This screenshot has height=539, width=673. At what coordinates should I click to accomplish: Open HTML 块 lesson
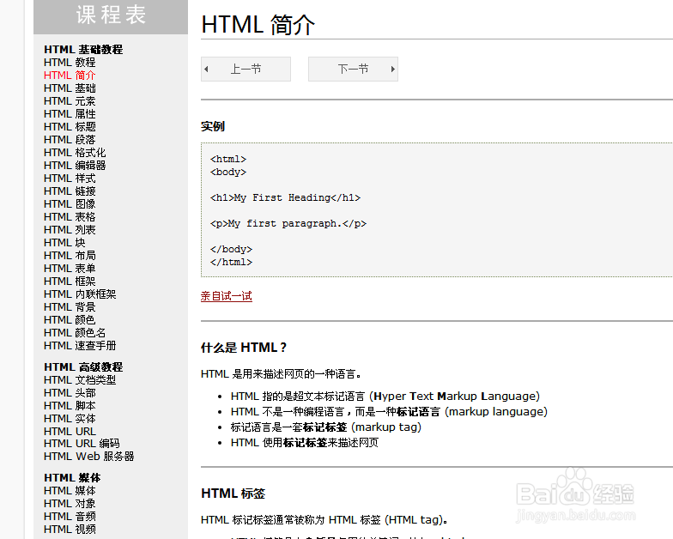tap(64, 243)
